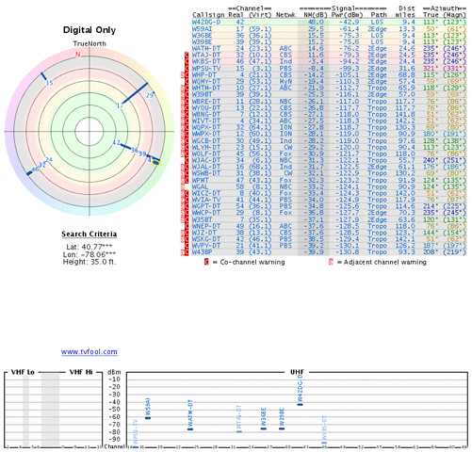Click the W59AI bar in UHF spectrum chart
The height and width of the screenshot is (452, 472).
148,418
